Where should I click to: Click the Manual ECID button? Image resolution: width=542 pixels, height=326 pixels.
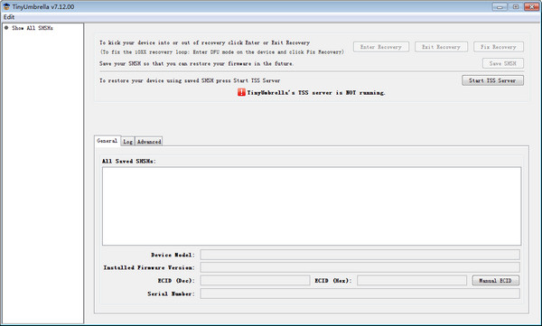coord(495,280)
